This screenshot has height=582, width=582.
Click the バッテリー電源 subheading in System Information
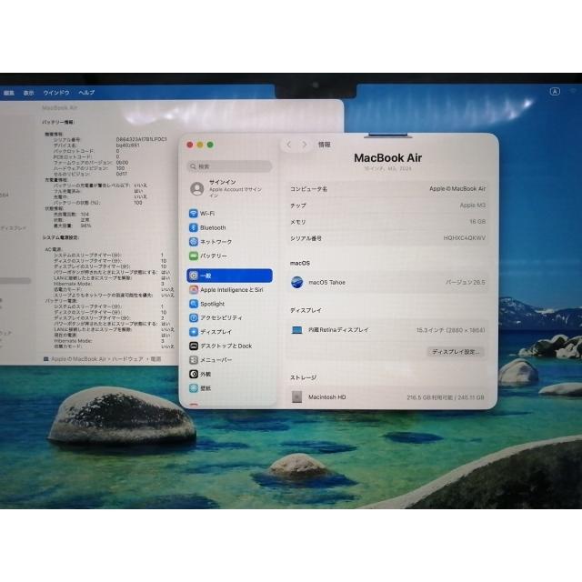(x=61, y=301)
